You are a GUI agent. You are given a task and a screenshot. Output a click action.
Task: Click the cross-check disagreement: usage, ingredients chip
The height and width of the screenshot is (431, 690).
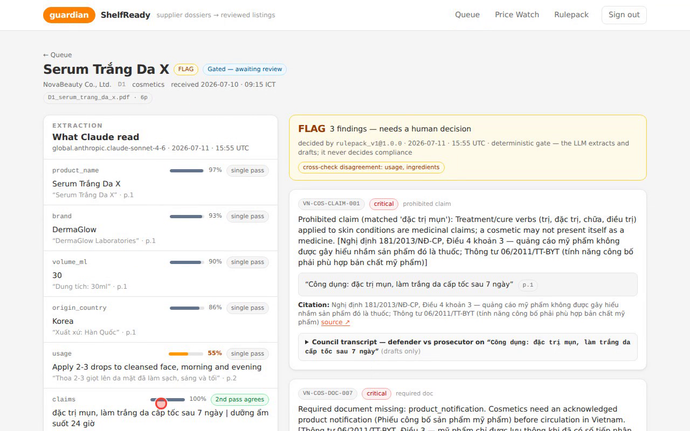click(371, 168)
